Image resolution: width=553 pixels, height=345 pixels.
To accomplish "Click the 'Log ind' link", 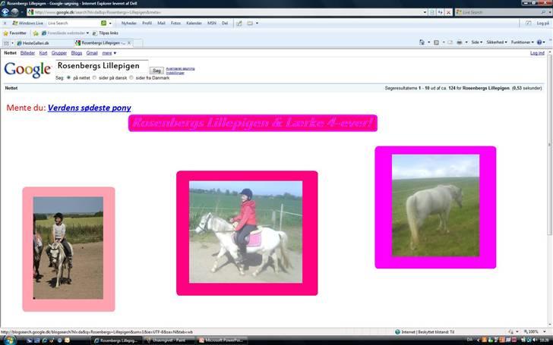I will [537, 53].
